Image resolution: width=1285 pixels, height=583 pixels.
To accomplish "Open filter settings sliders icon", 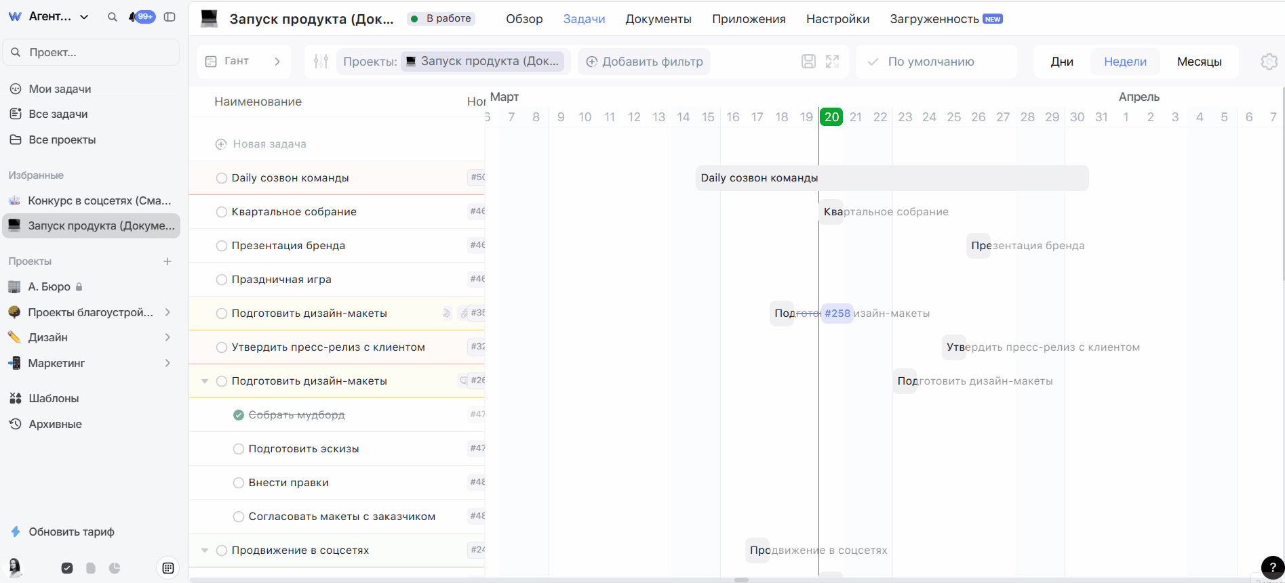I will pyautogui.click(x=321, y=62).
